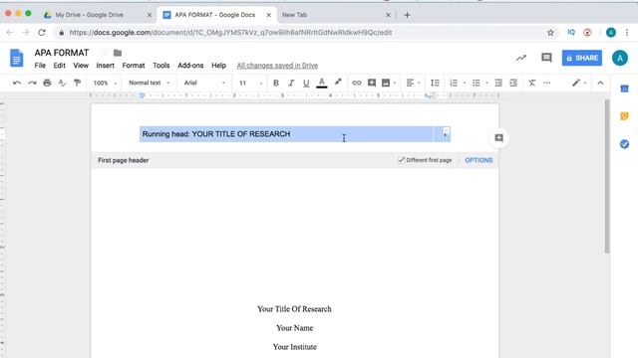The width and height of the screenshot is (638, 358).
Task: Open the zoom 100% dropdown
Action: click(105, 83)
